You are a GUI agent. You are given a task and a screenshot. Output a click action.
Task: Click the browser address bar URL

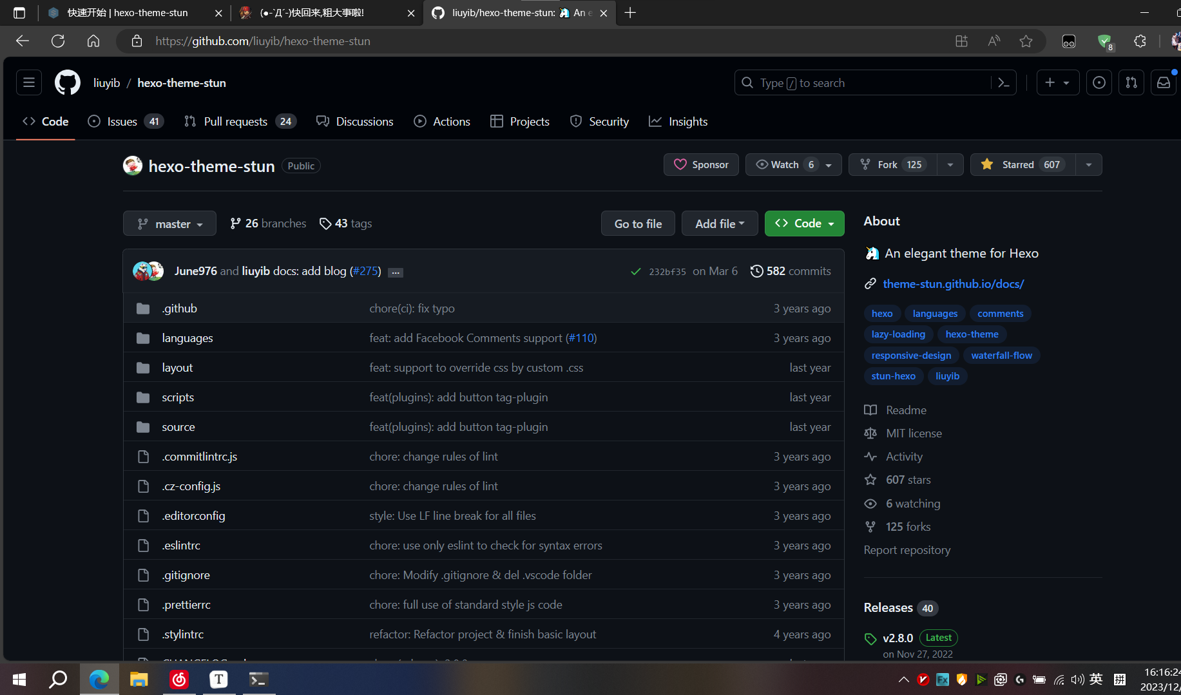click(263, 41)
